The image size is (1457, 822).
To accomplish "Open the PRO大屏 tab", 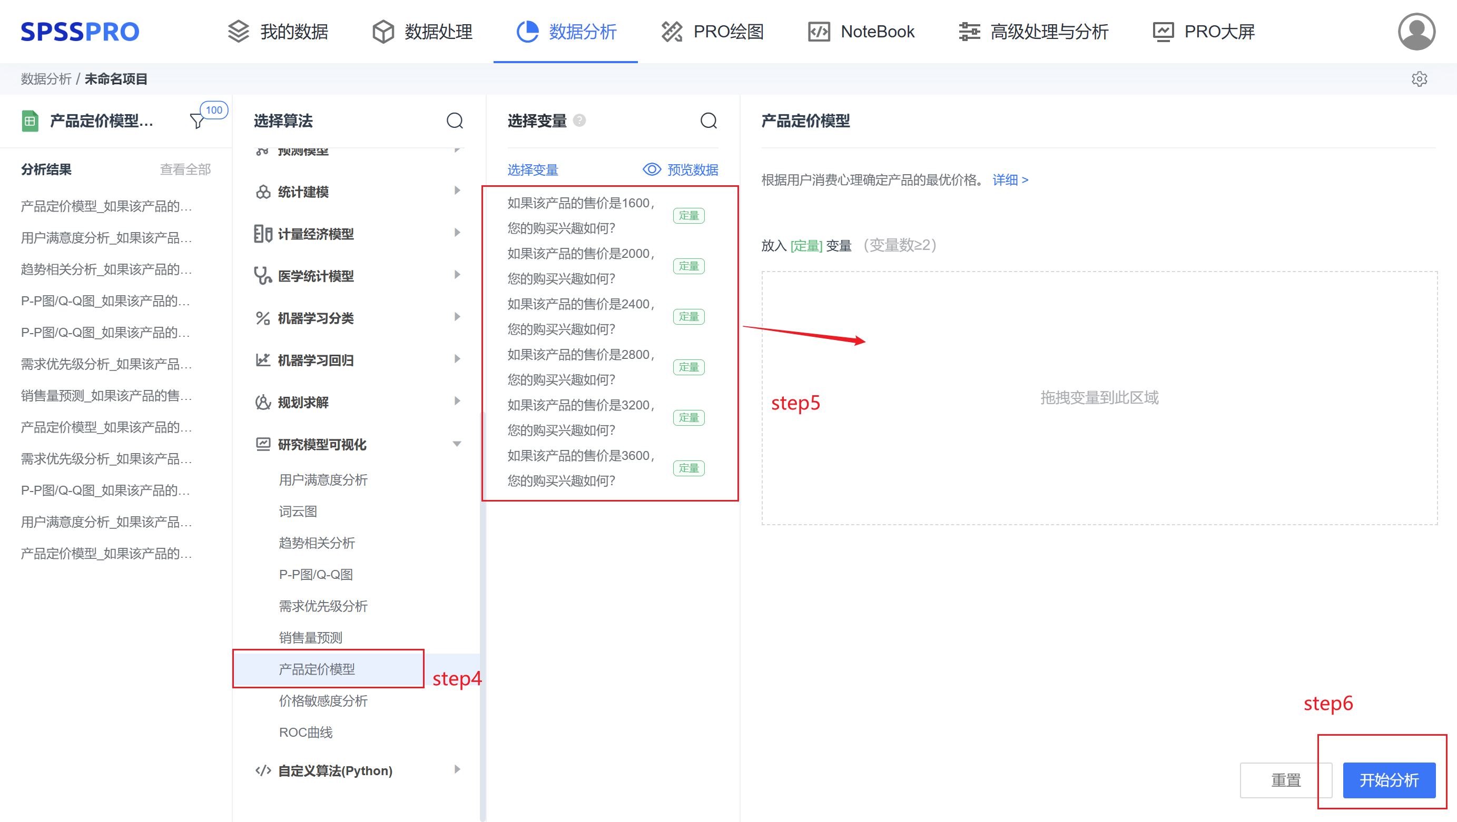I will pos(1203,32).
